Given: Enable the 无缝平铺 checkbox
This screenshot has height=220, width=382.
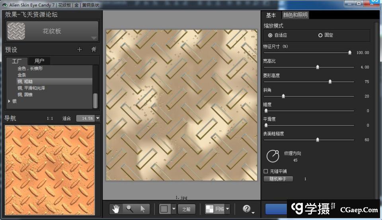Looking at the screenshot, I should click(x=266, y=171).
